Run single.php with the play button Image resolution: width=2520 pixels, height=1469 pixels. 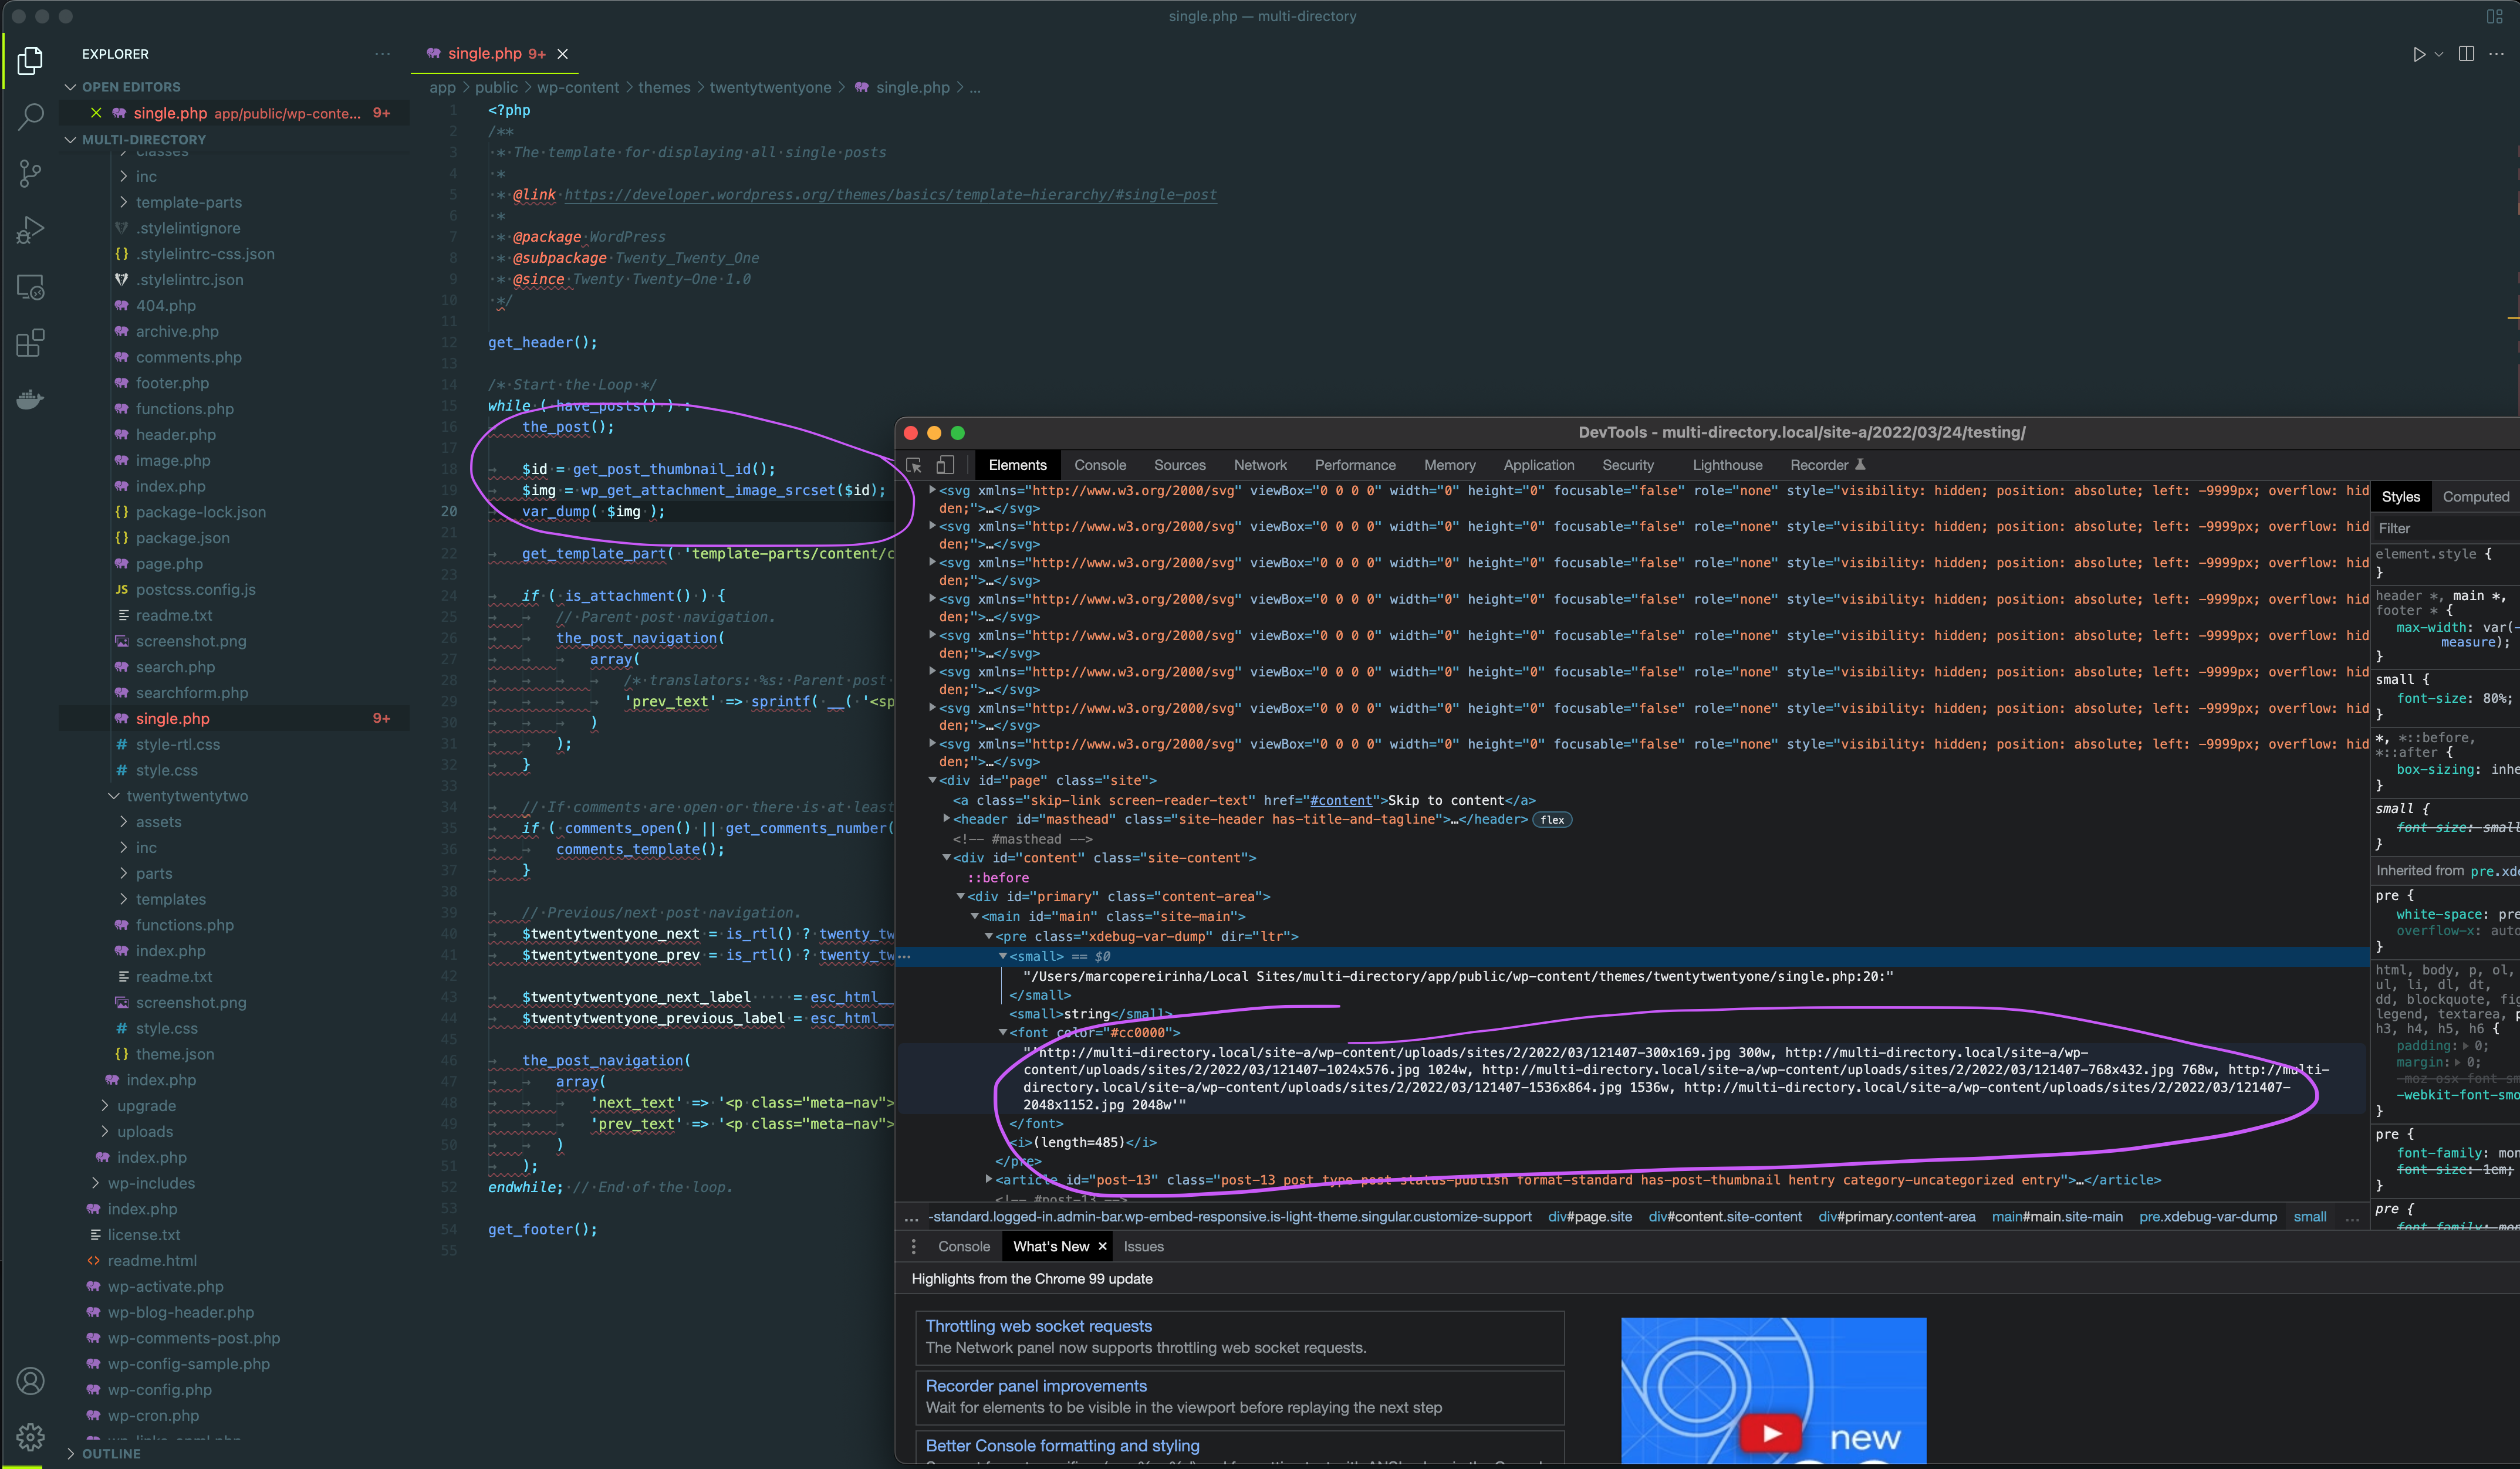[2420, 54]
